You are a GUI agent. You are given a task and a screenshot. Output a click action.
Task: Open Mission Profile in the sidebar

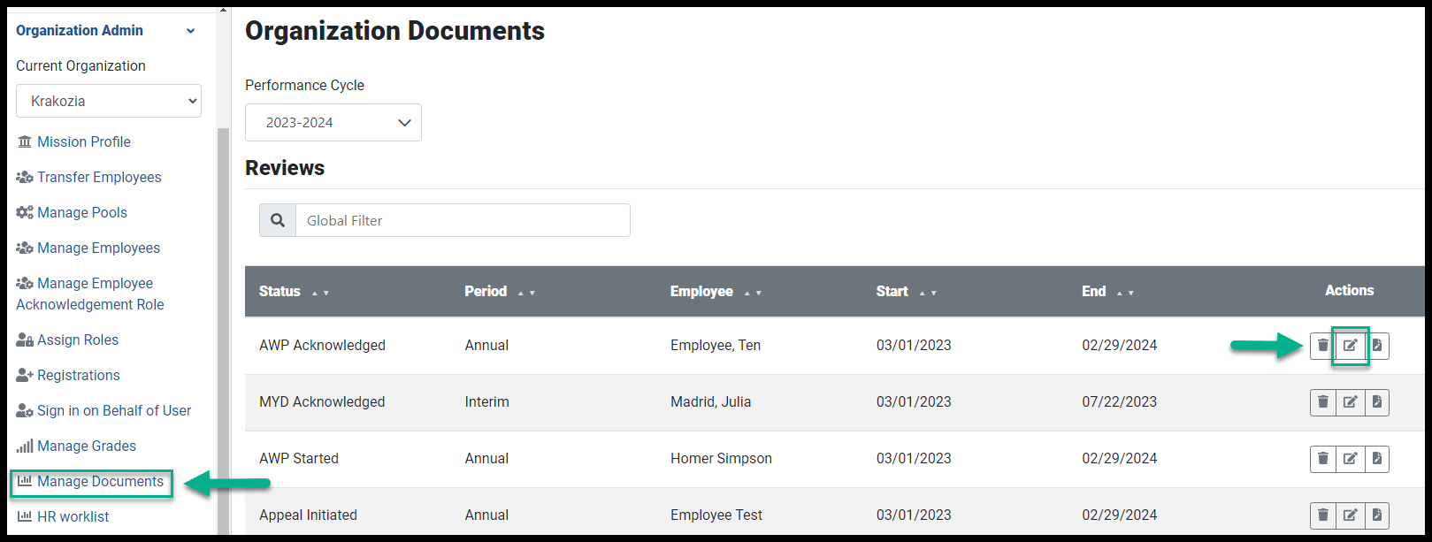point(73,141)
